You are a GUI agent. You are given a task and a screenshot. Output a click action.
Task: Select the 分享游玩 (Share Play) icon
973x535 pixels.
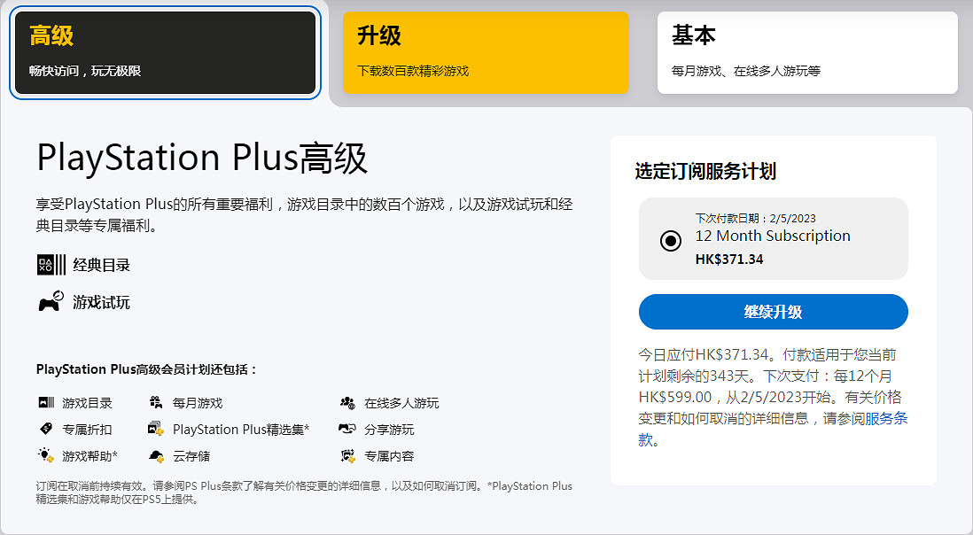click(x=347, y=429)
